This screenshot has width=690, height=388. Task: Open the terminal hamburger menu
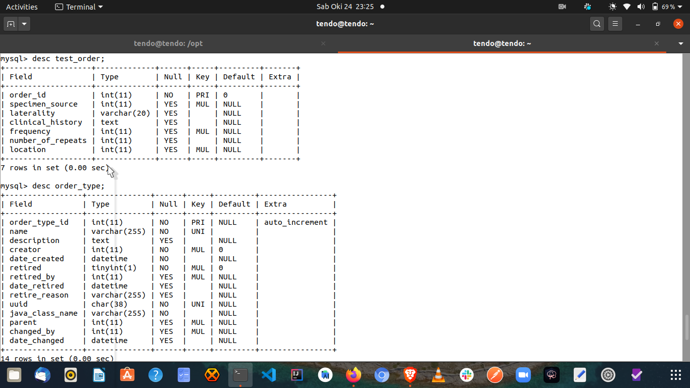(x=615, y=24)
